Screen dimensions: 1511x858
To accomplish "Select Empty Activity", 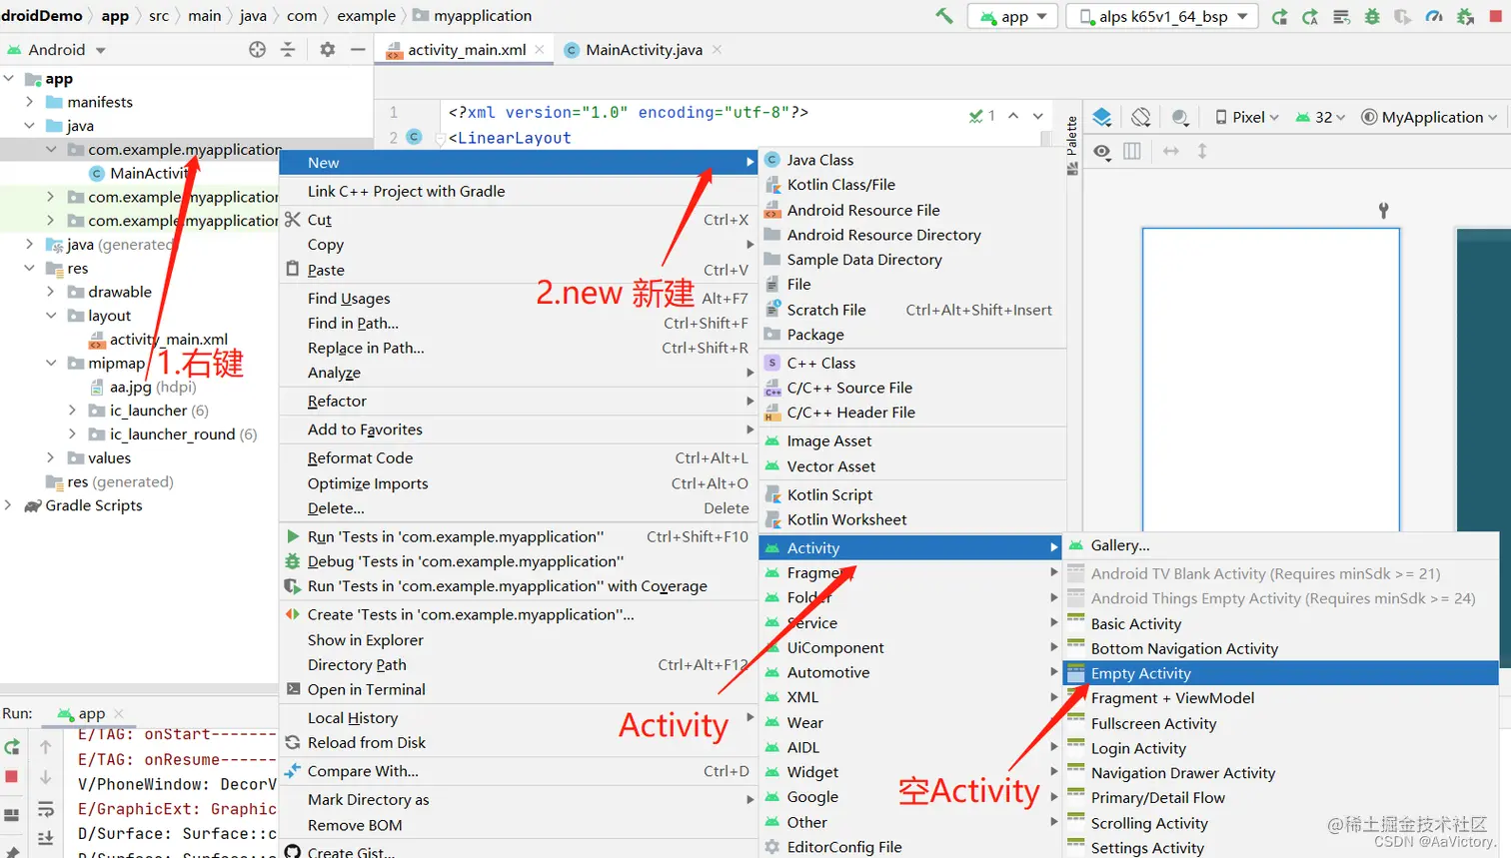I will pyautogui.click(x=1280, y=673).
